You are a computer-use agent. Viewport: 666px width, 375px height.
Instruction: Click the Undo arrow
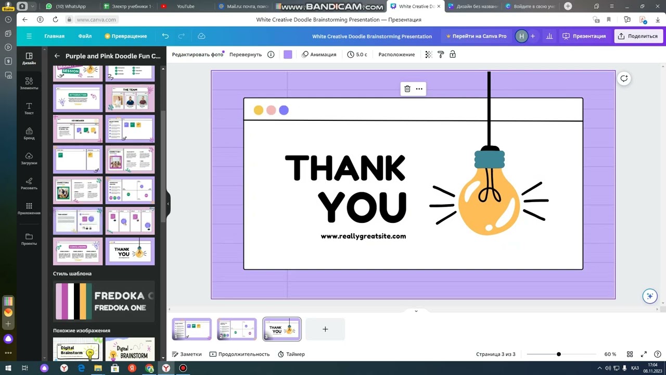(165, 36)
